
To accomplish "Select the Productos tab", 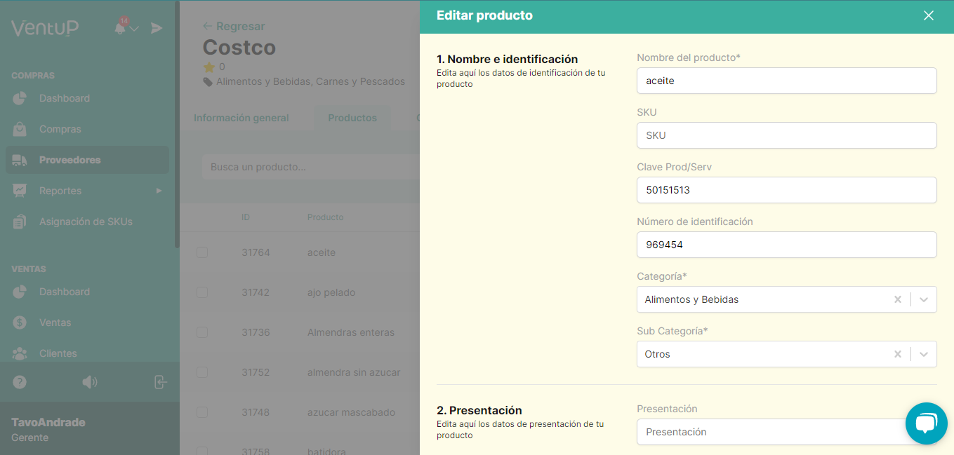I will (x=352, y=118).
